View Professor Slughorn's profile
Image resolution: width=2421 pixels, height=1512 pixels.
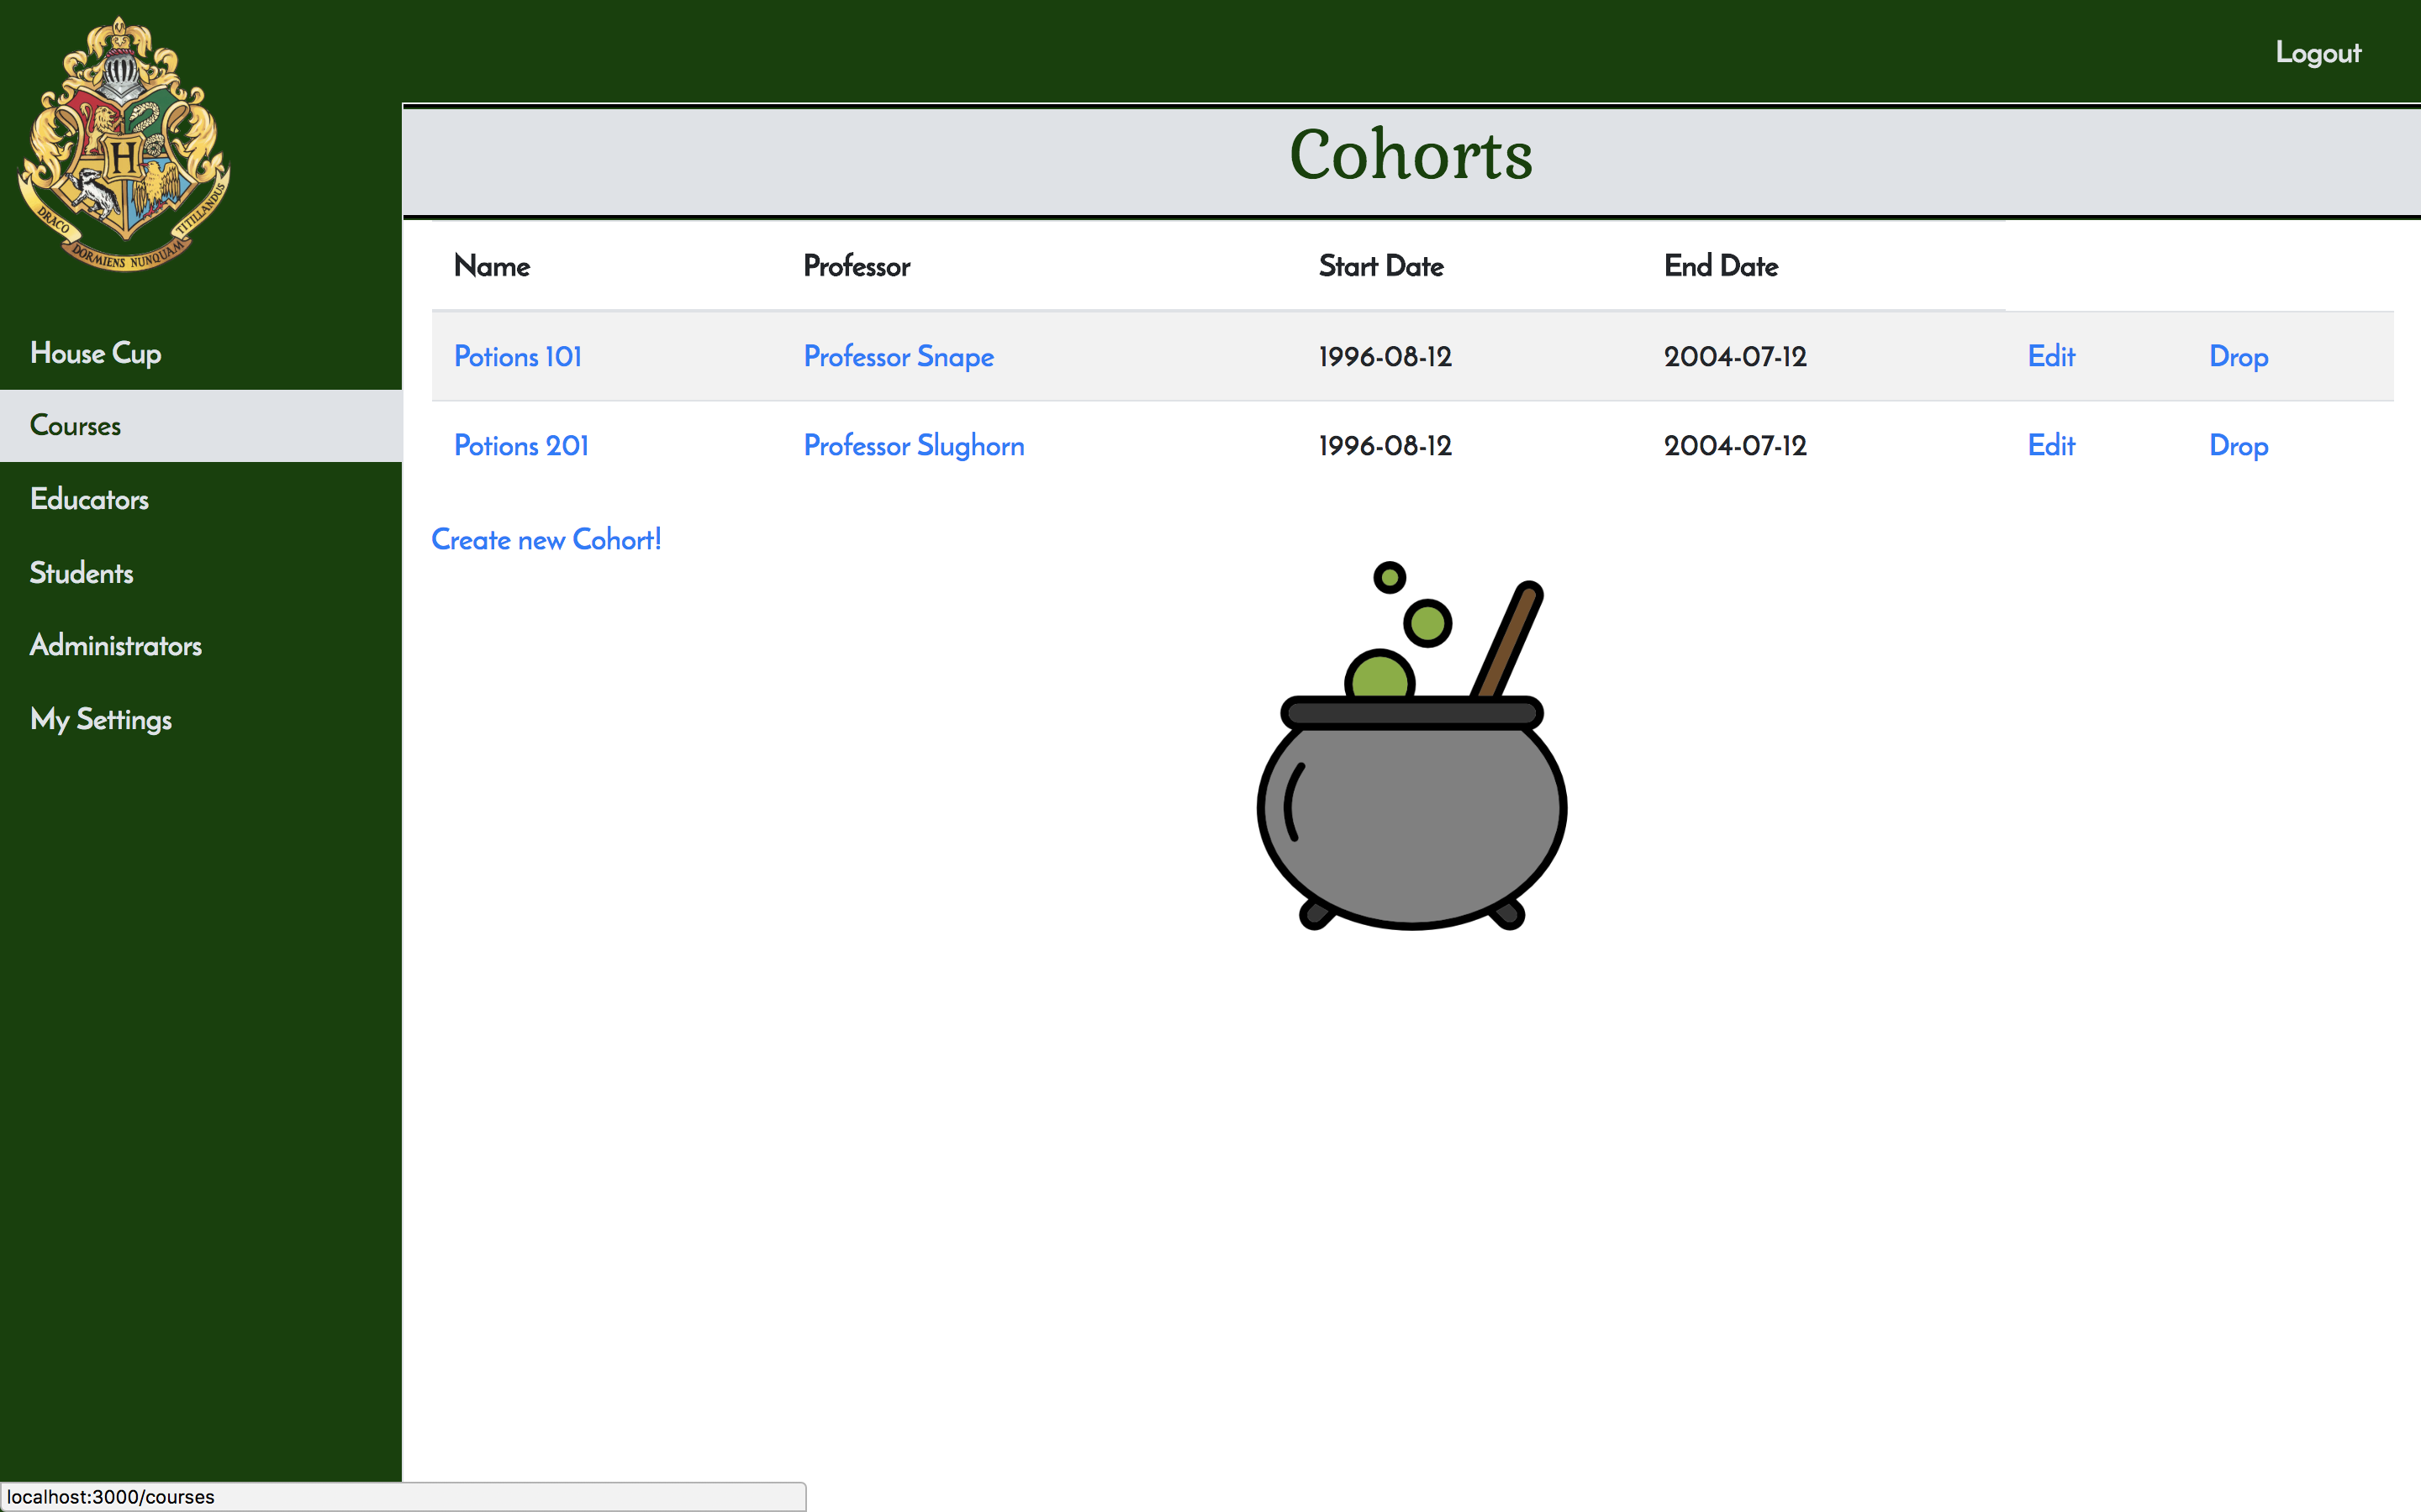[x=914, y=446]
